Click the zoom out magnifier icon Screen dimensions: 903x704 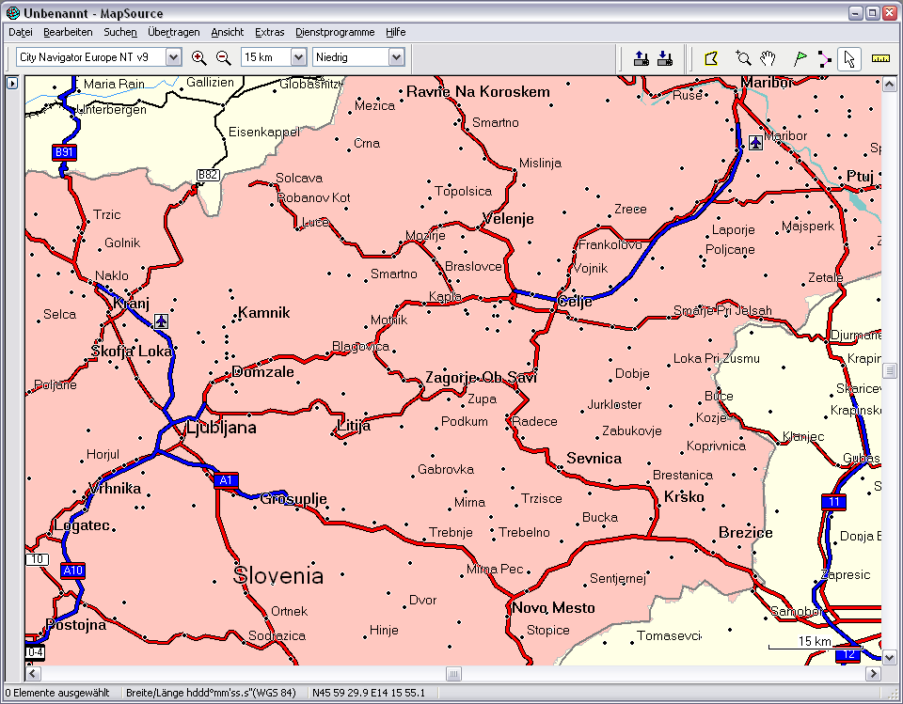(x=223, y=57)
